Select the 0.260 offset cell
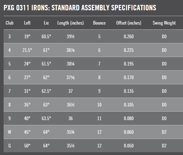183x155 pixels. point(129,37)
